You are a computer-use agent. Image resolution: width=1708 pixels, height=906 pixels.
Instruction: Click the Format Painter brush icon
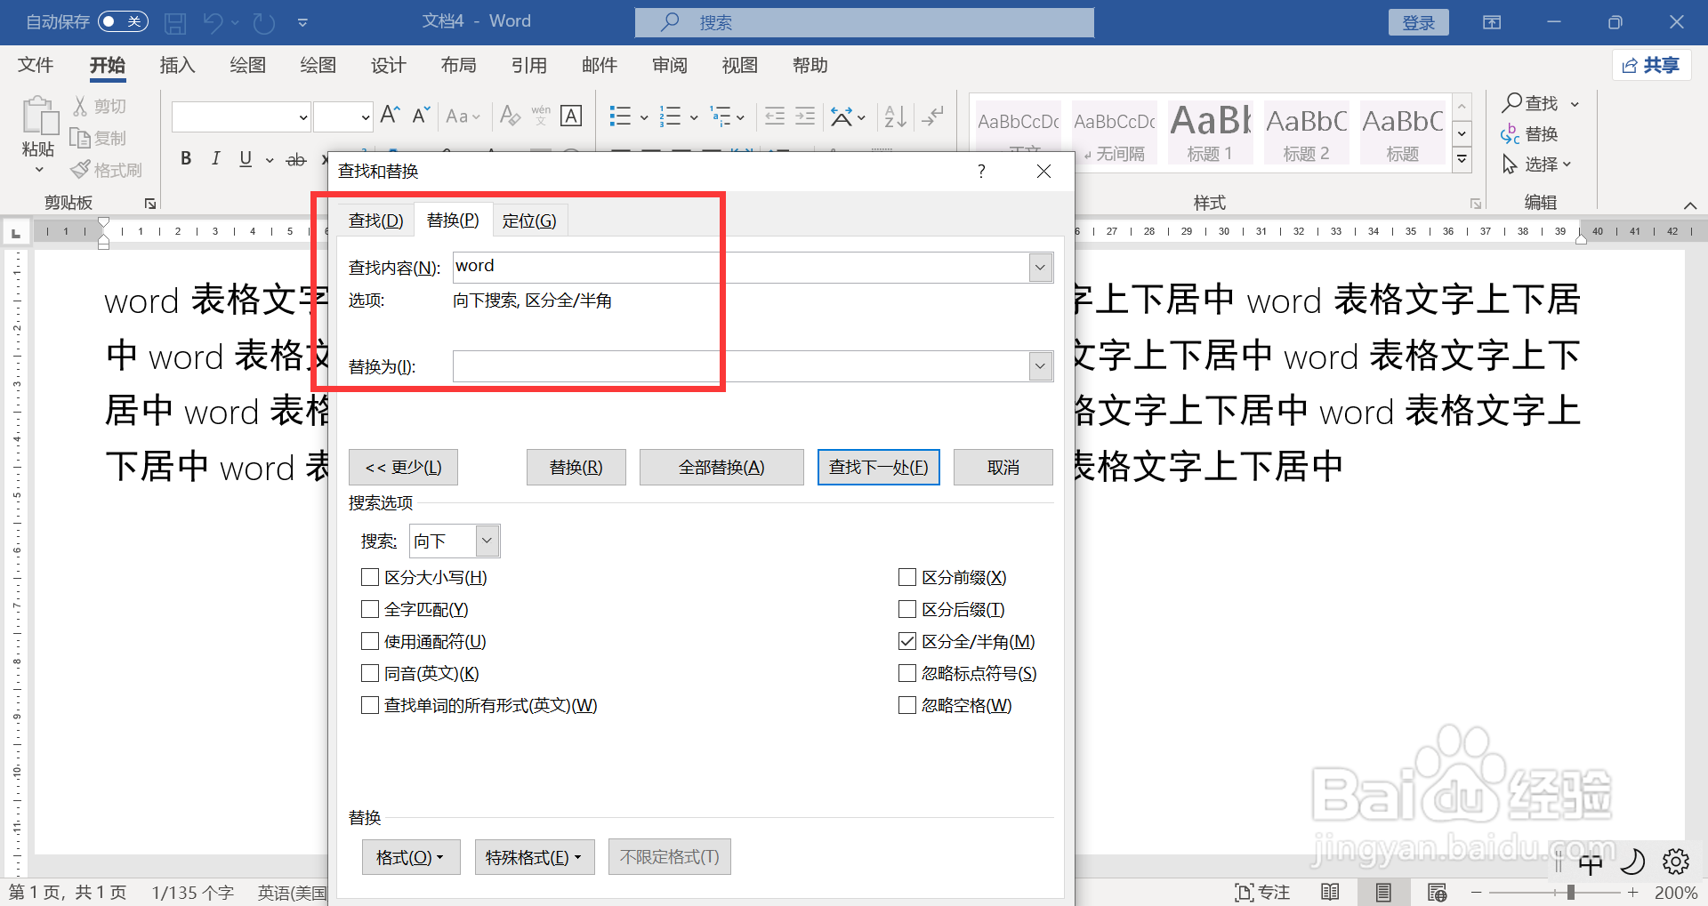coord(81,169)
